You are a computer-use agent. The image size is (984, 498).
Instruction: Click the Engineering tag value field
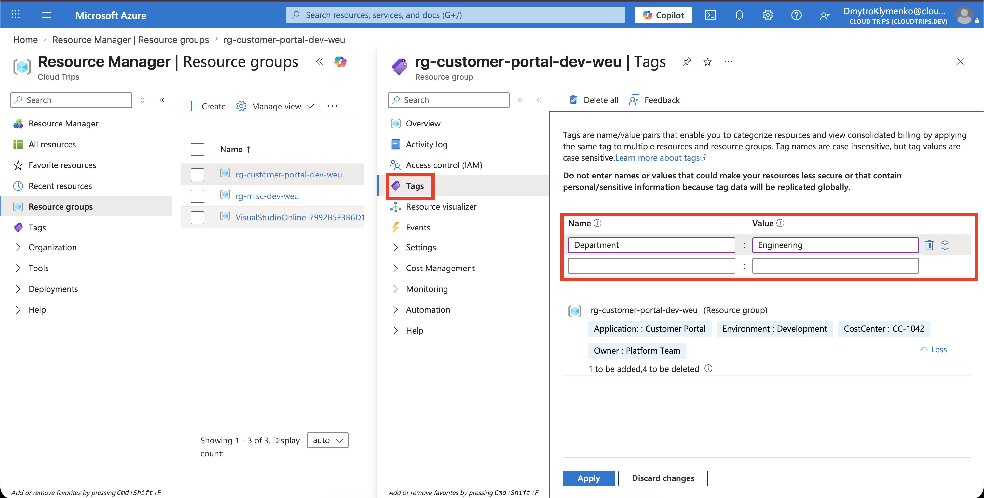click(835, 245)
